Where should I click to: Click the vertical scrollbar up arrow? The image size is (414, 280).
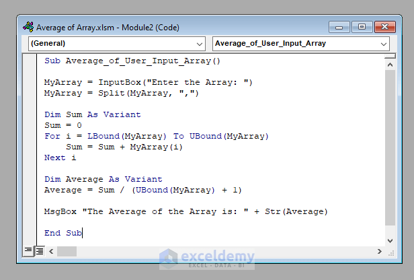(390, 65)
